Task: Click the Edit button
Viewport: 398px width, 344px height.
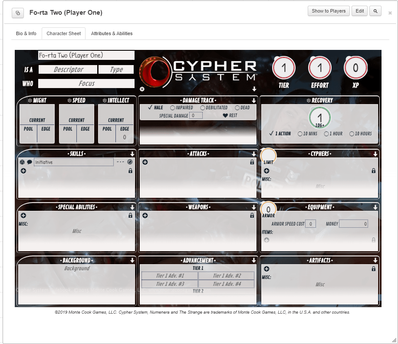Action: coord(360,11)
